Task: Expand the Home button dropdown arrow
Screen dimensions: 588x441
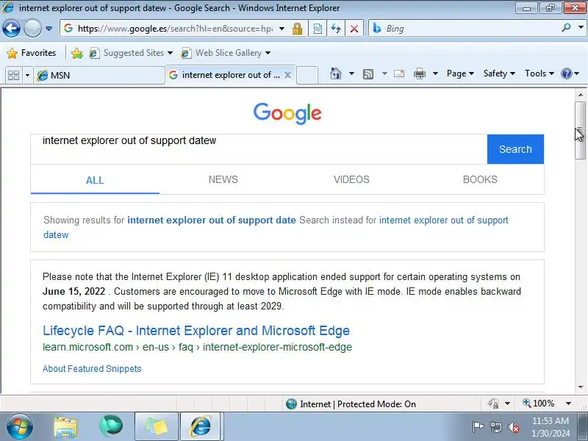Action: [x=351, y=73]
